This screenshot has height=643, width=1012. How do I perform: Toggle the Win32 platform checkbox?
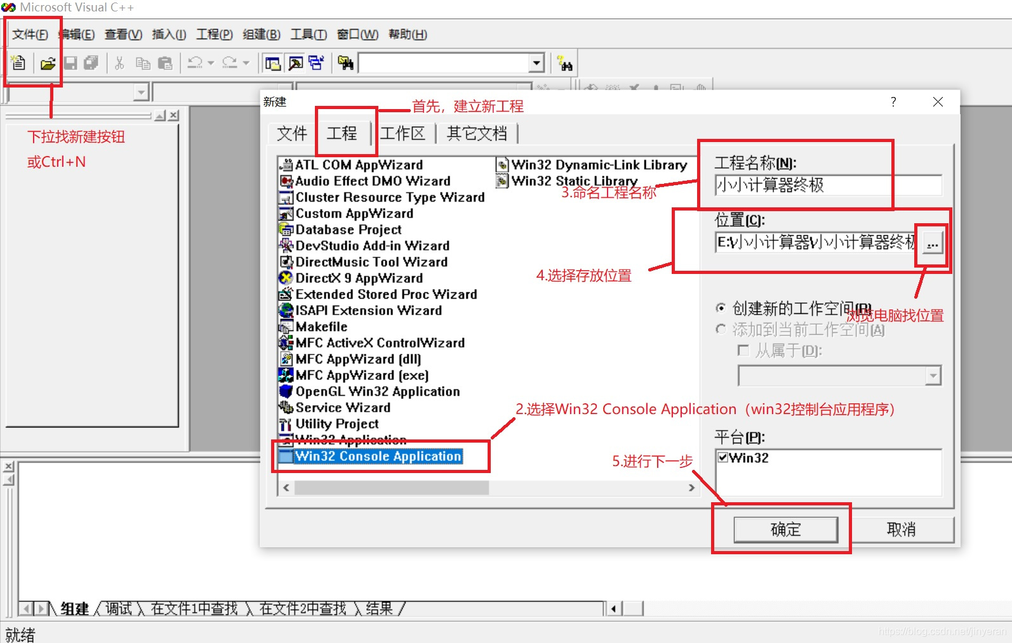(722, 457)
